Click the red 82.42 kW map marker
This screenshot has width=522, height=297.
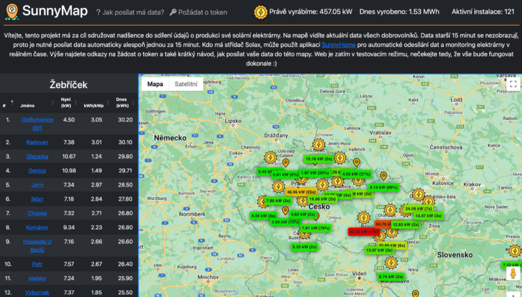pyautogui.click(x=363, y=231)
